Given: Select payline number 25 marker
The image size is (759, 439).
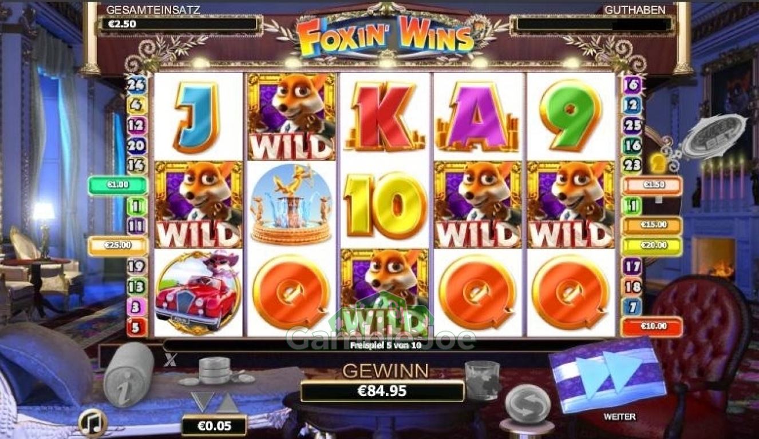Looking at the screenshot, I should [632, 125].
